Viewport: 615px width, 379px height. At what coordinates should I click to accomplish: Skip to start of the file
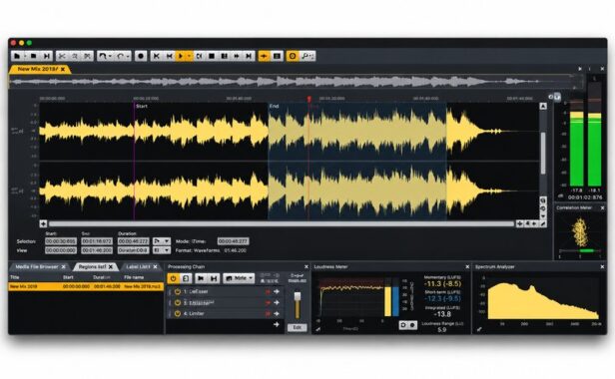[156, 56]
